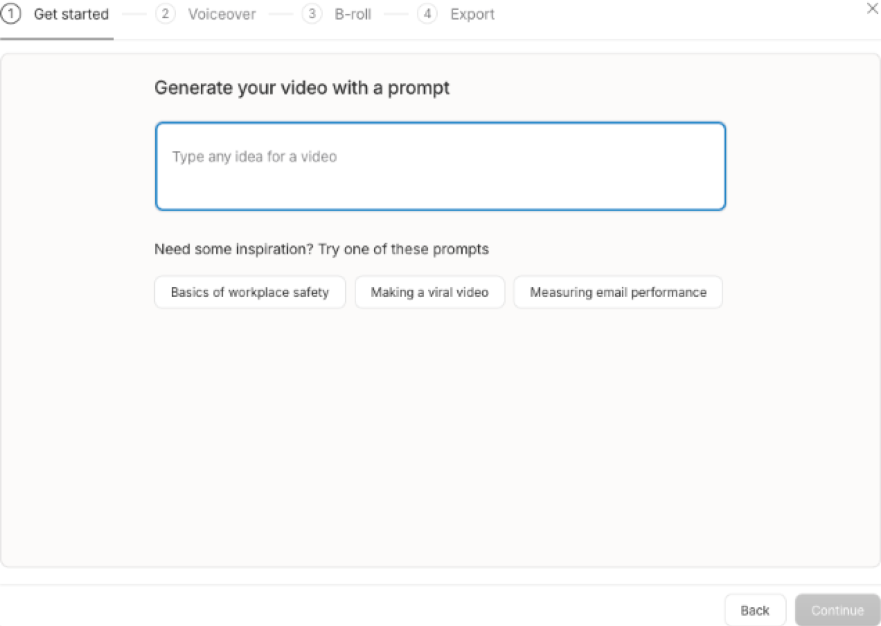Click the Back button
The height and width of the screenshot is (626, 881).
(755, 609)
